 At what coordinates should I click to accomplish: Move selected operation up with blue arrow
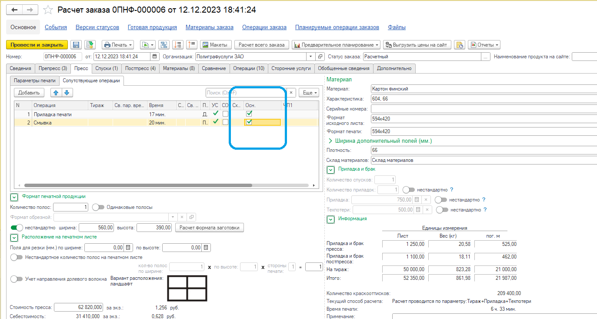pos(56,92)
